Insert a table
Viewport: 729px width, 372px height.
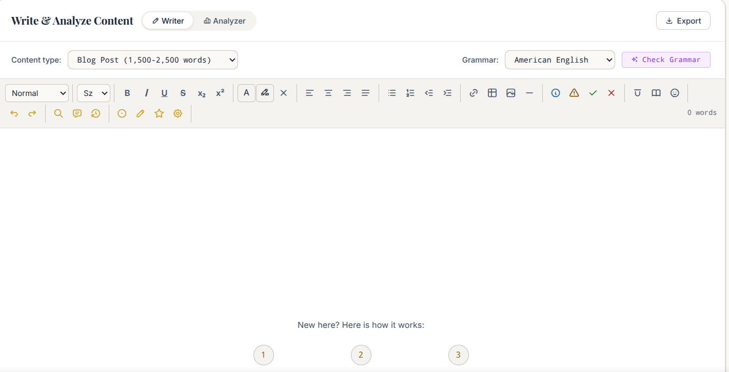click(492, 93)
